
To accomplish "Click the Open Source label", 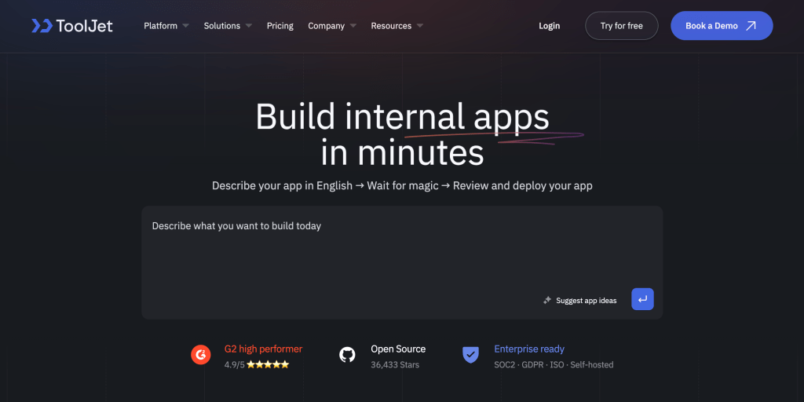I will [398, 349].
